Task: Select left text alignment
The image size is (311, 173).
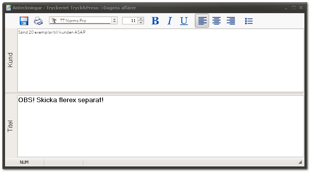Action: (202, 21)
